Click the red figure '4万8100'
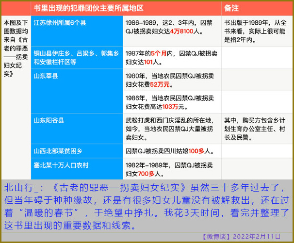This screenshot has height=243, width=294. pos(181,32)
